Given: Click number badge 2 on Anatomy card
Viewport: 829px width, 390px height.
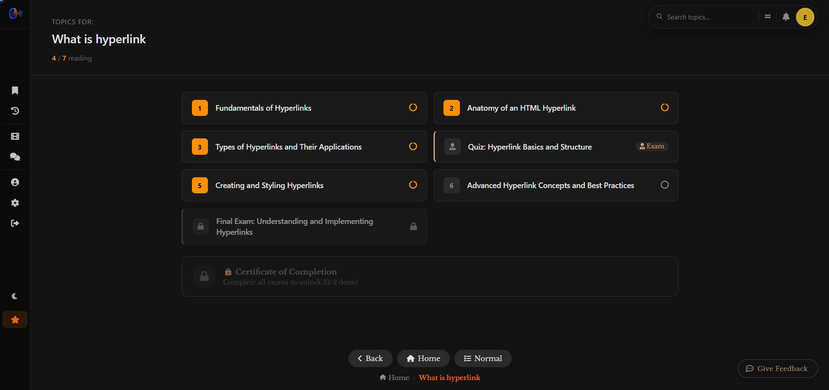Looking at the screenshot, I should click(x=451, y=108).
